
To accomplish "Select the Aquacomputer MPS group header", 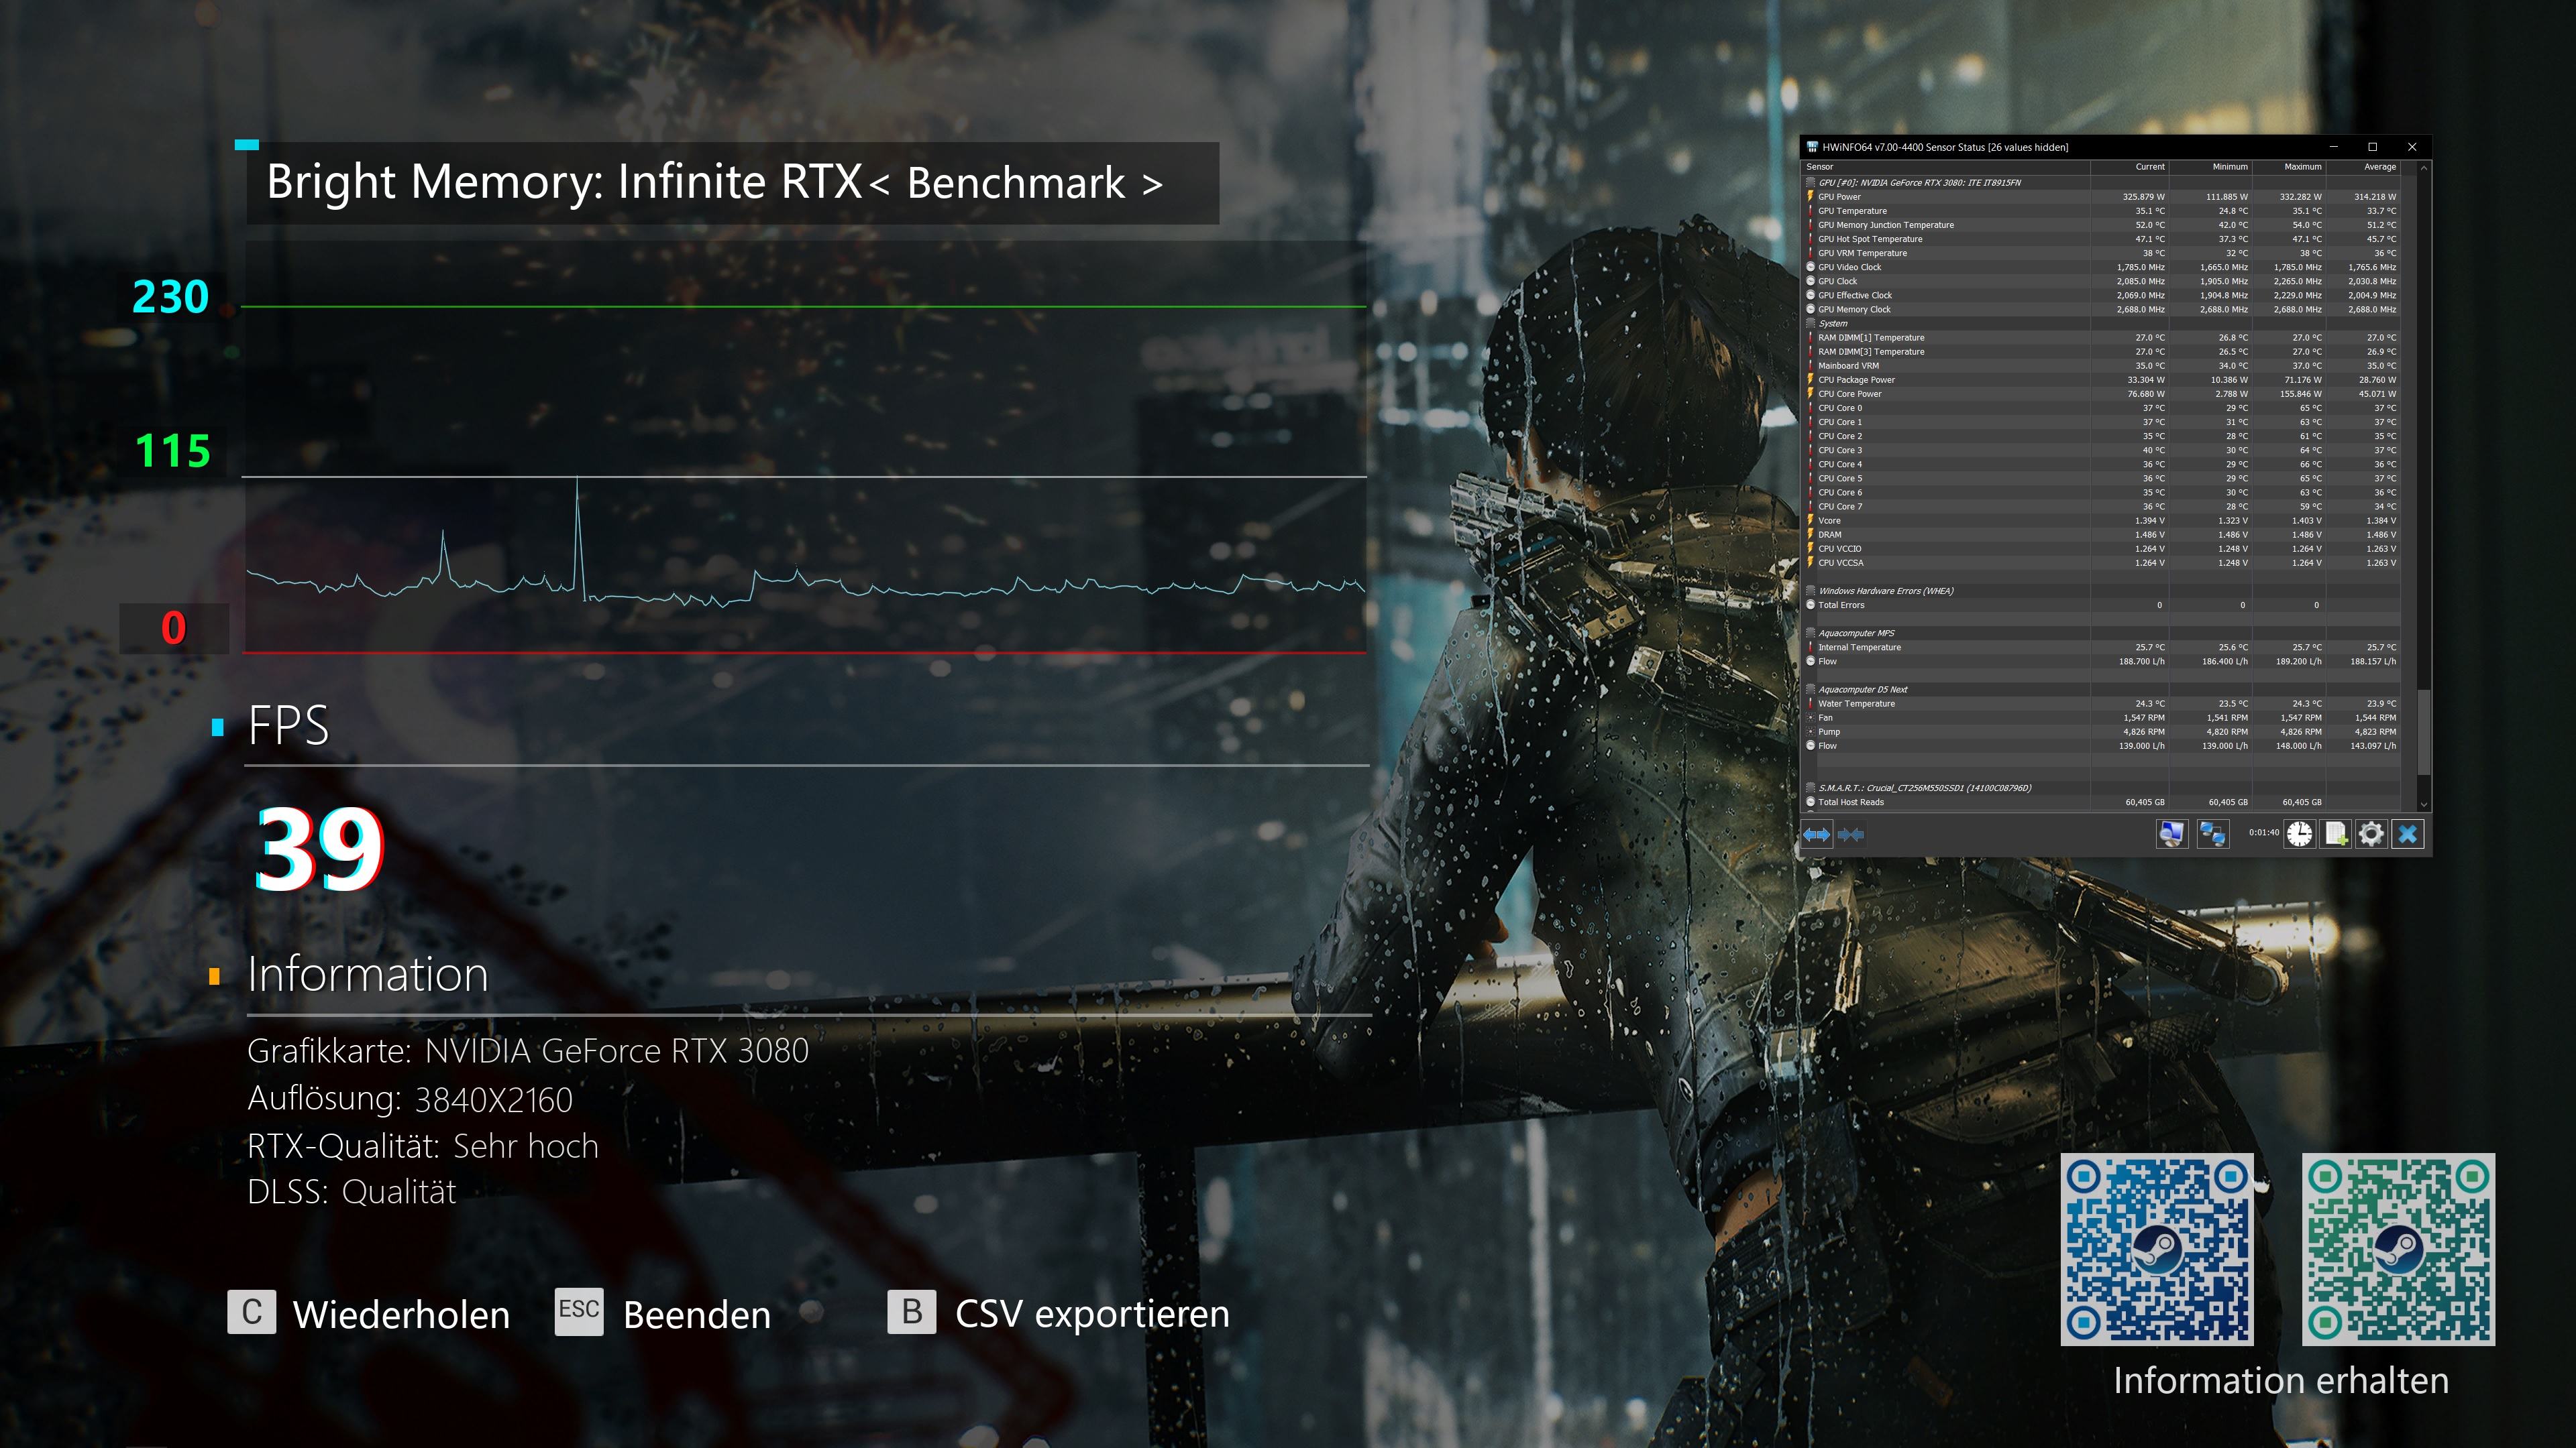I will [1856, 633].
